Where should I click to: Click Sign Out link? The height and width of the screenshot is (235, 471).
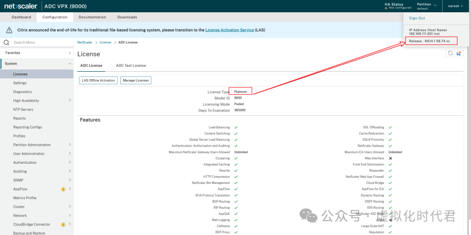(x=417, y=18)
